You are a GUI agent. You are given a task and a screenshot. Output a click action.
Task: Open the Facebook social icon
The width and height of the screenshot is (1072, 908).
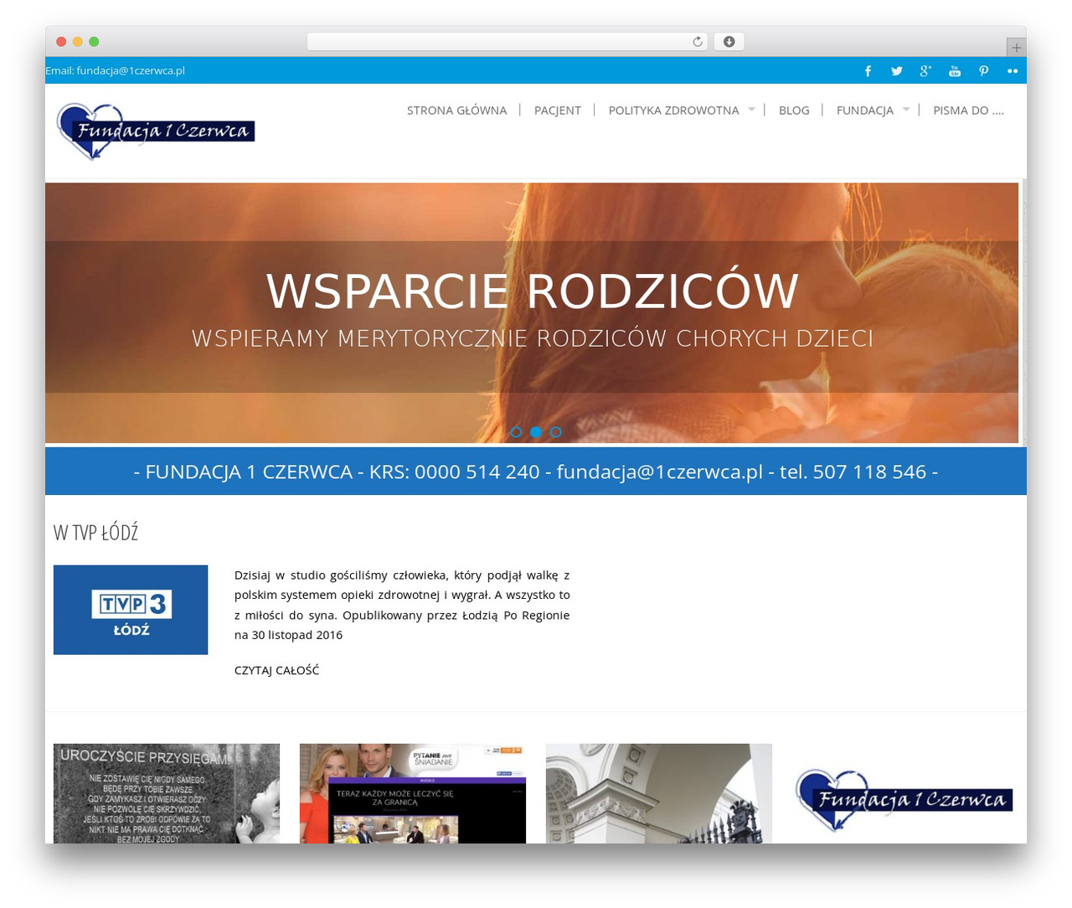click(x=868, y=71)
